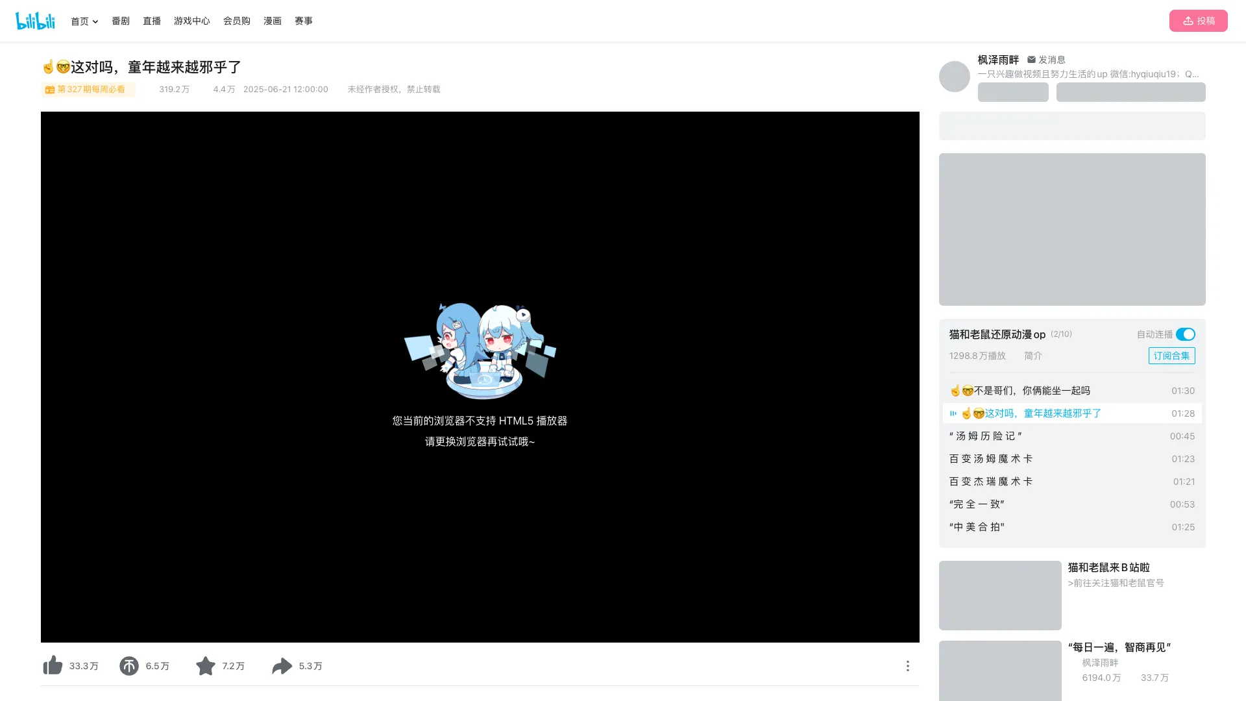Image resolution: width=1246 pixels, height=701 pixels.
Task: Open the 番剧 navigation item
Action: (x=121, y=21)
